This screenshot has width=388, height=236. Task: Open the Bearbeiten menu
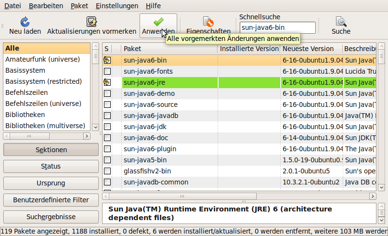[x=46, y=6]
